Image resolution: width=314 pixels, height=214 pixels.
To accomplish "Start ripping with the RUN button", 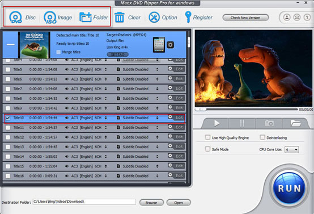I will coord(289,188).
